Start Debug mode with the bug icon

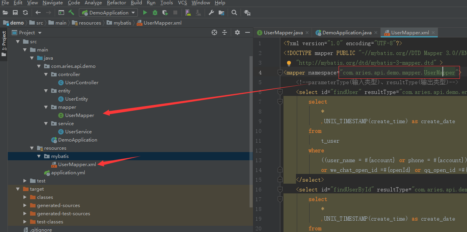click(x=155, y=12)
